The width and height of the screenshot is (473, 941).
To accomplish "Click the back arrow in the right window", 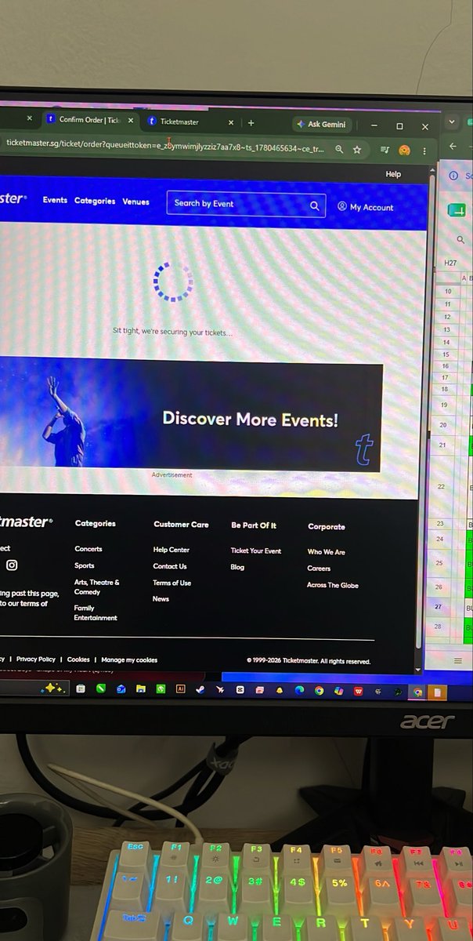I will click(x=453, y=147).
